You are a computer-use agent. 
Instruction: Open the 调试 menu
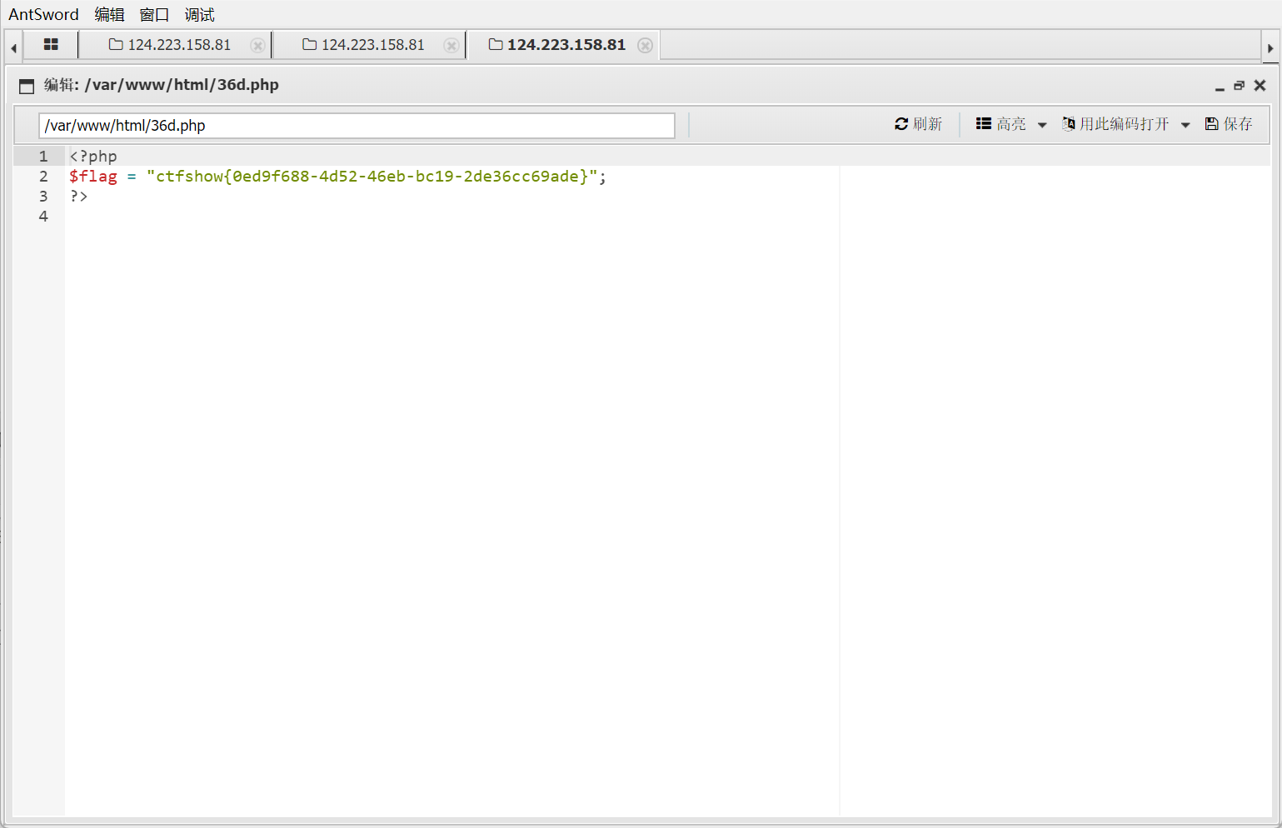(199, 14)
